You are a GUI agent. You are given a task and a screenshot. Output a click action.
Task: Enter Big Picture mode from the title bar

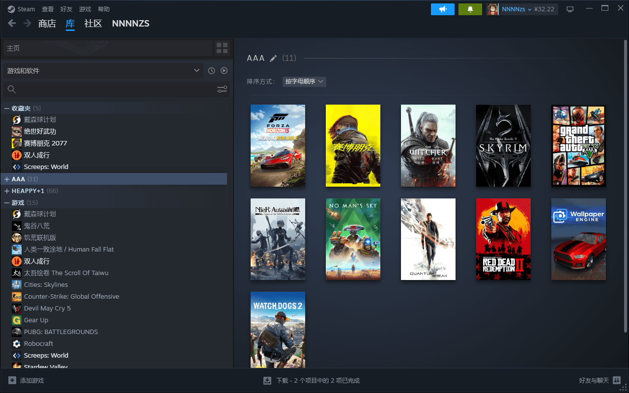pos(570,9)
